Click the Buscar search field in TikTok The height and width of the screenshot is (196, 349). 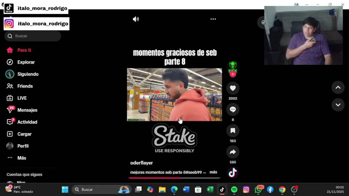point(33,36)
